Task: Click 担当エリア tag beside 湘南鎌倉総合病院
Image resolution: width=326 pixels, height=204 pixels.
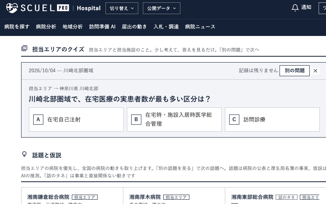Action: [85, 197]
